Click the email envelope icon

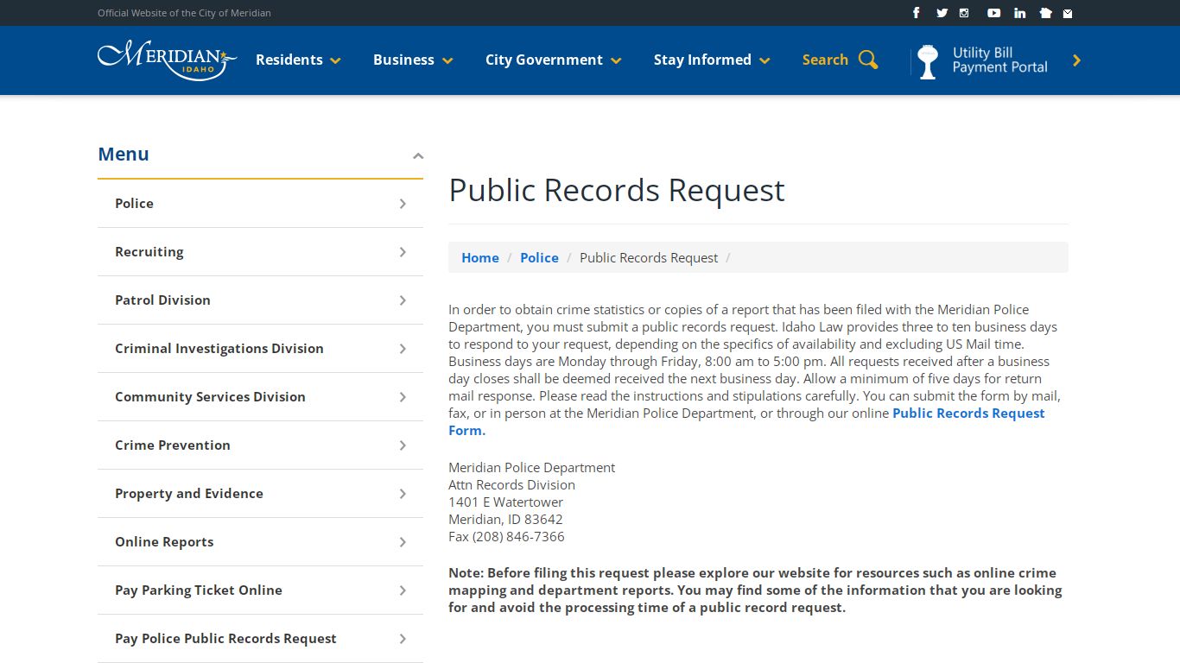1068,13
